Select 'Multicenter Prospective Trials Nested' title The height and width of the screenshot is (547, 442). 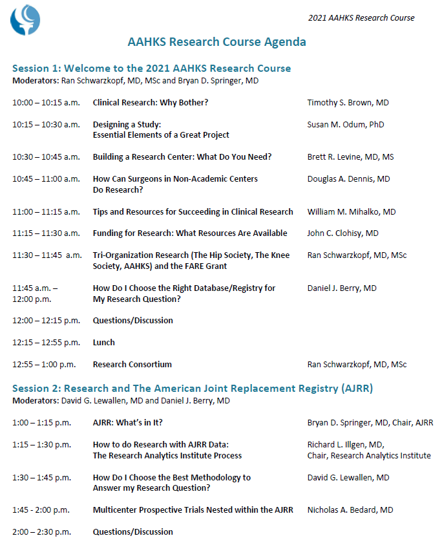pyautogui.click(x=193, y=510)
